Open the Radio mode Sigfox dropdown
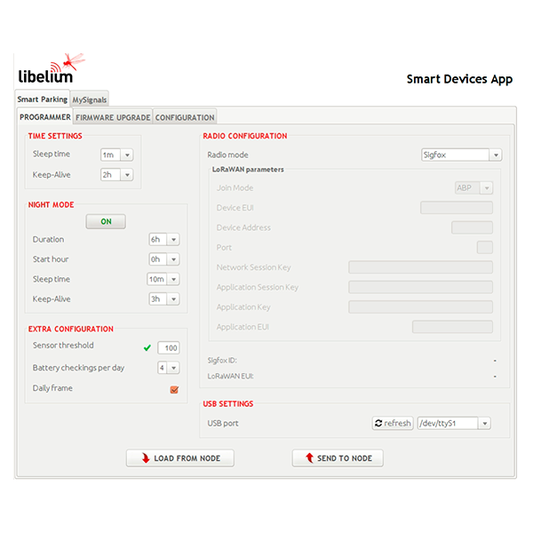 coord(461,155)
